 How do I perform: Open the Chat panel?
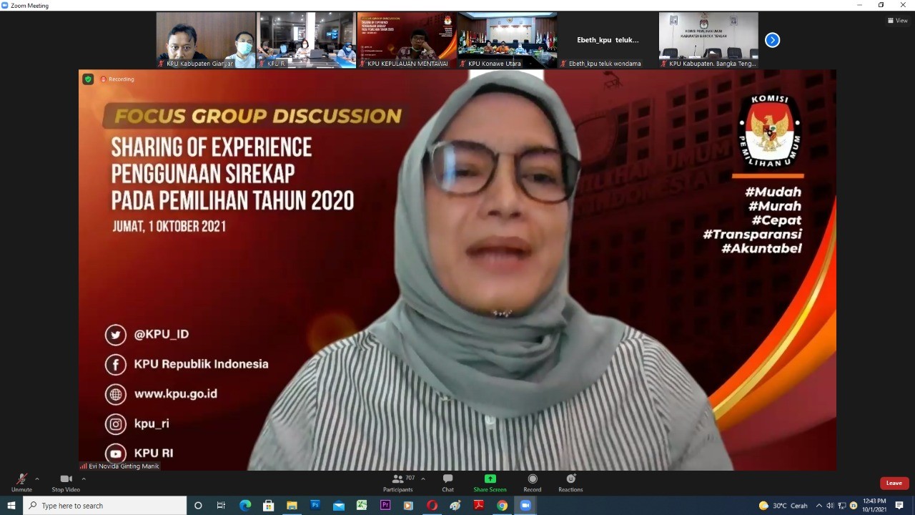tap(447, 483)
